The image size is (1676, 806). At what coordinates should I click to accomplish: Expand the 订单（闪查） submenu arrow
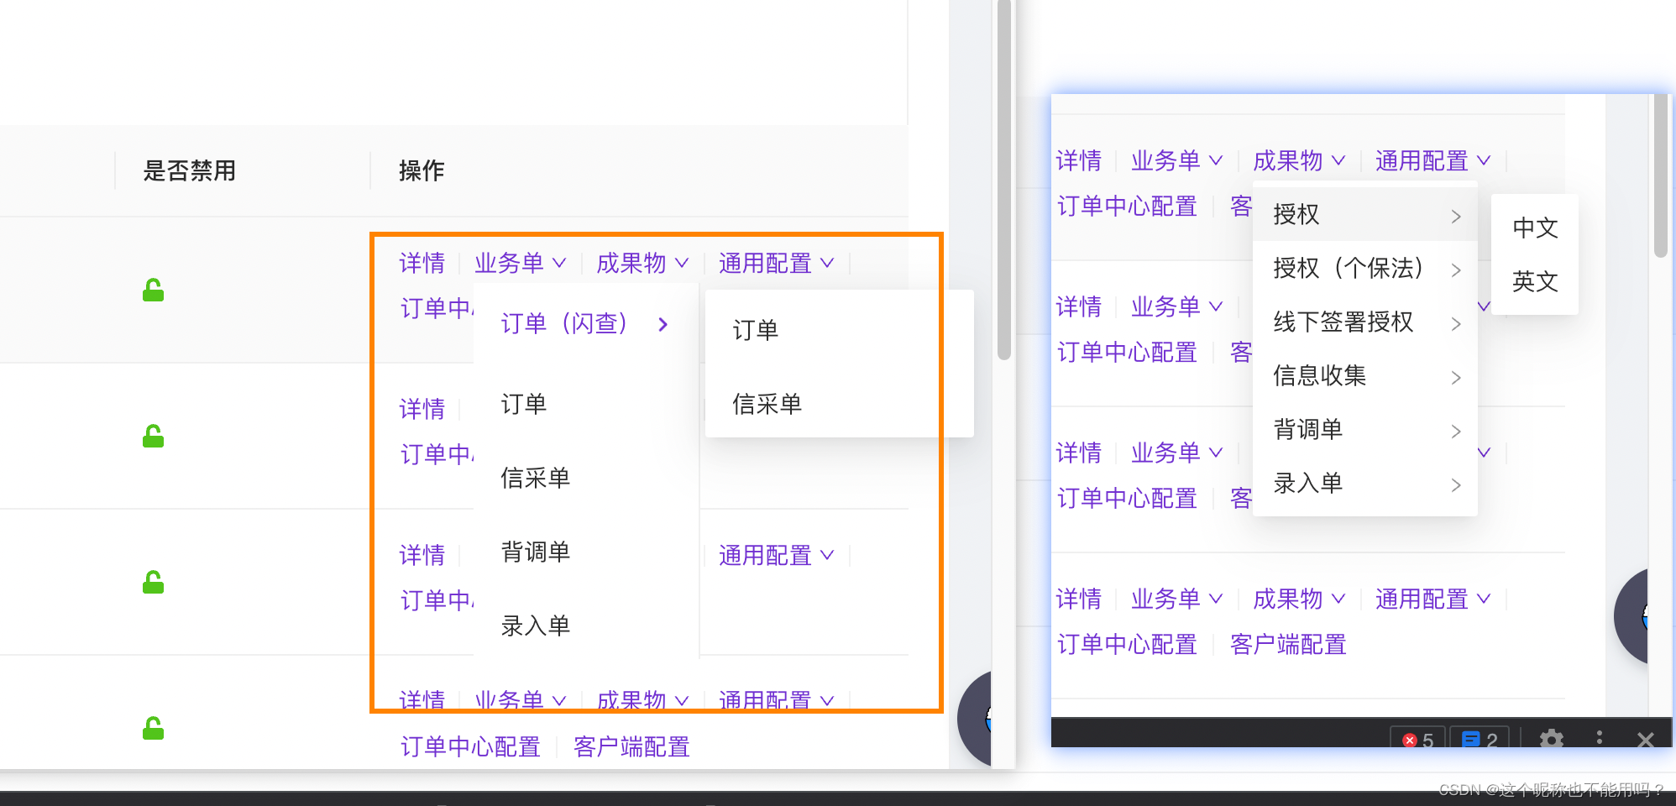point(663,324)
